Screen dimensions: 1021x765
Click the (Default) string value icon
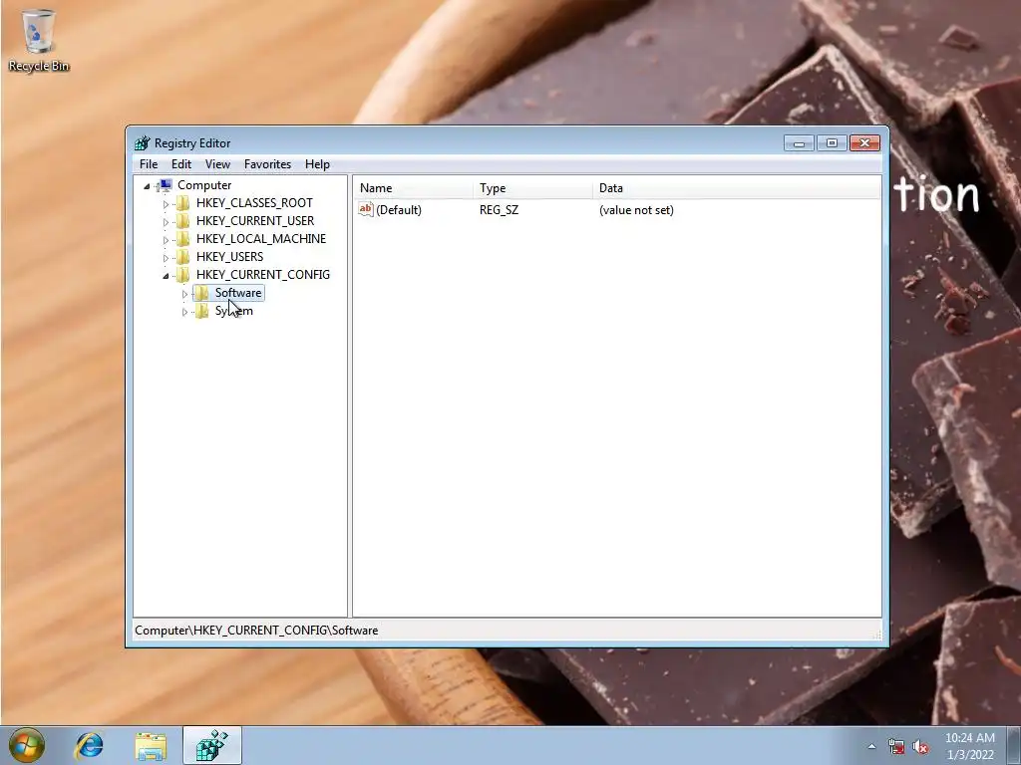click(x=366, y=209)
